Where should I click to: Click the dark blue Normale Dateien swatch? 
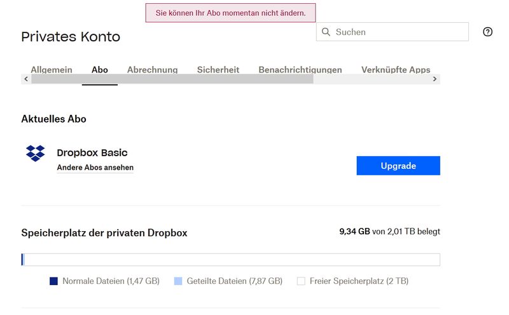[x=54, y=281]
